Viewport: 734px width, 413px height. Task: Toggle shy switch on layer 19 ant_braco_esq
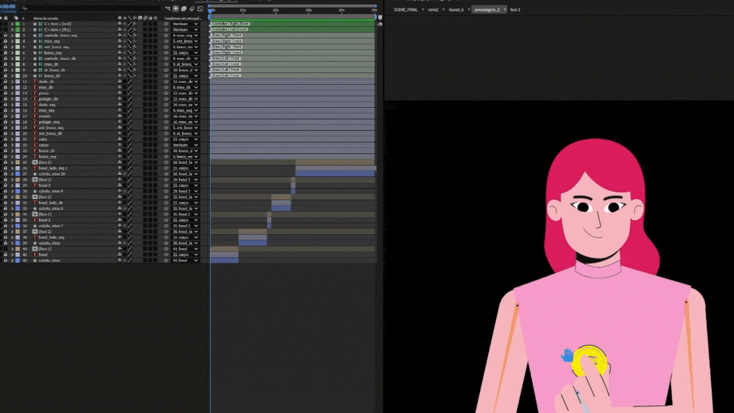120,127
